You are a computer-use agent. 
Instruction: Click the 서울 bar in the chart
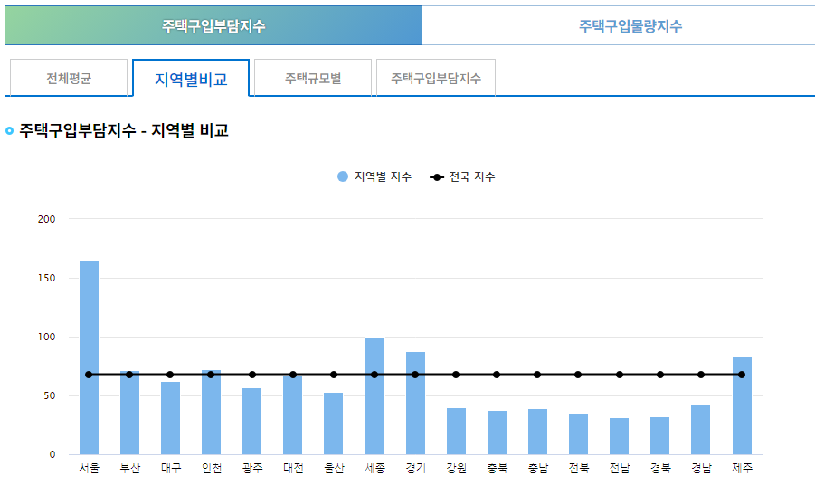click(x=89, y=357)
